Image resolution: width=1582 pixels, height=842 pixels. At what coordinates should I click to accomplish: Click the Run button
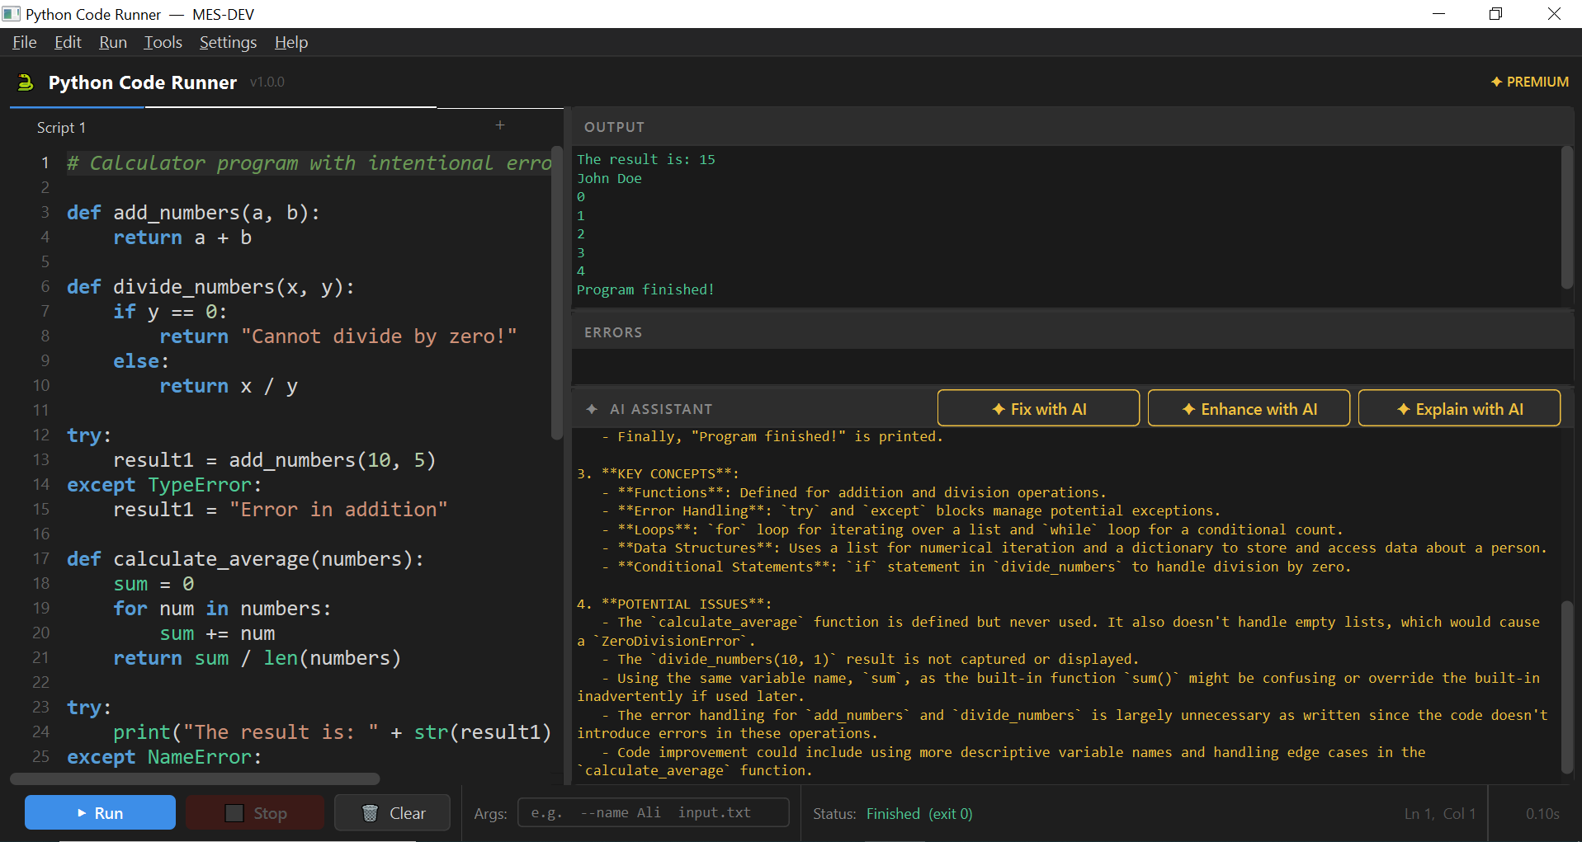point(100,812)
